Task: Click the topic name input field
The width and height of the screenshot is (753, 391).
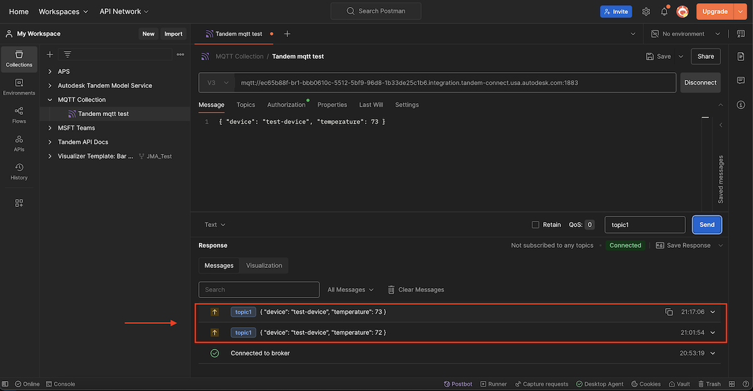Action: point(644,225)
